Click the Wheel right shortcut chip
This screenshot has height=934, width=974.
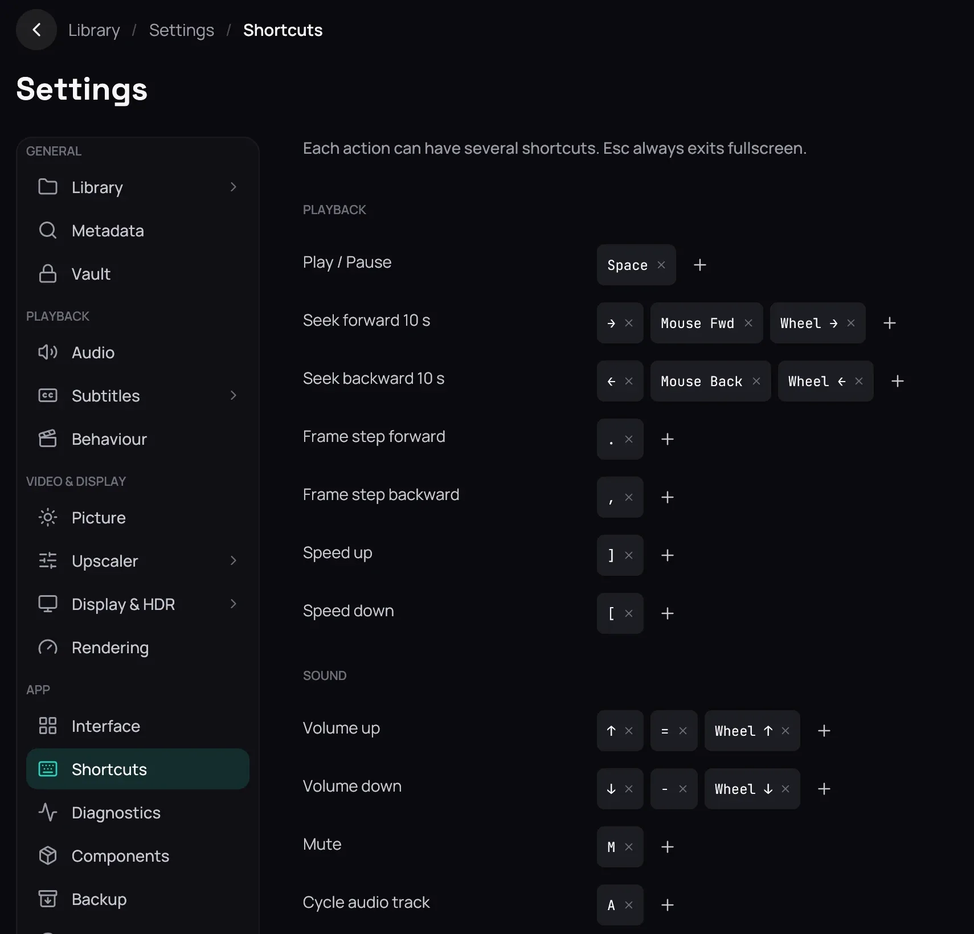click(x=818, y=323)
